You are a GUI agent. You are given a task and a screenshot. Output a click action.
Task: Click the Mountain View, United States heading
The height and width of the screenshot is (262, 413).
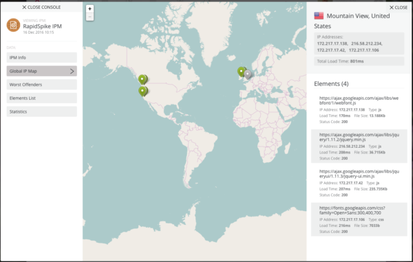point(352,21)
